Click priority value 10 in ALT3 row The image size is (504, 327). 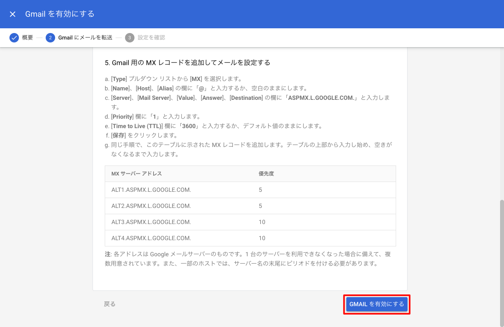(262, 222)
